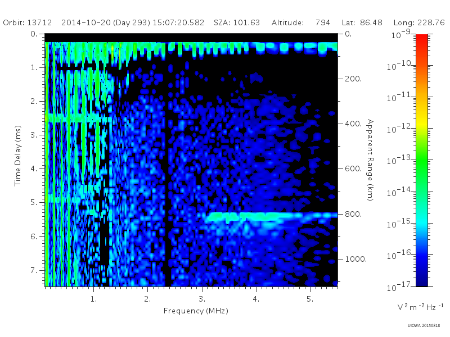Click the 'Orbit: 13712' header text

pos(27,22)
